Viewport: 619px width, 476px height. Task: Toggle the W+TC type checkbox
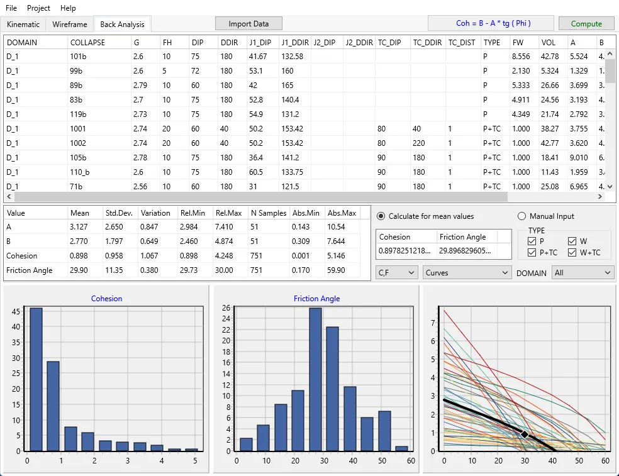coord(572,253)
